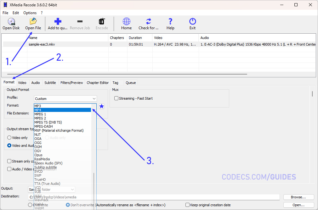Open the Home globe icon
Viewport: 318px width, 210px height.
pos(126,21)
